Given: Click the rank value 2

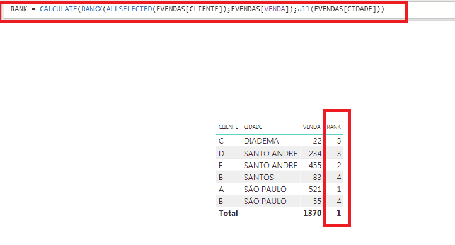Looking at the screenshot, I should coord(338,166).
